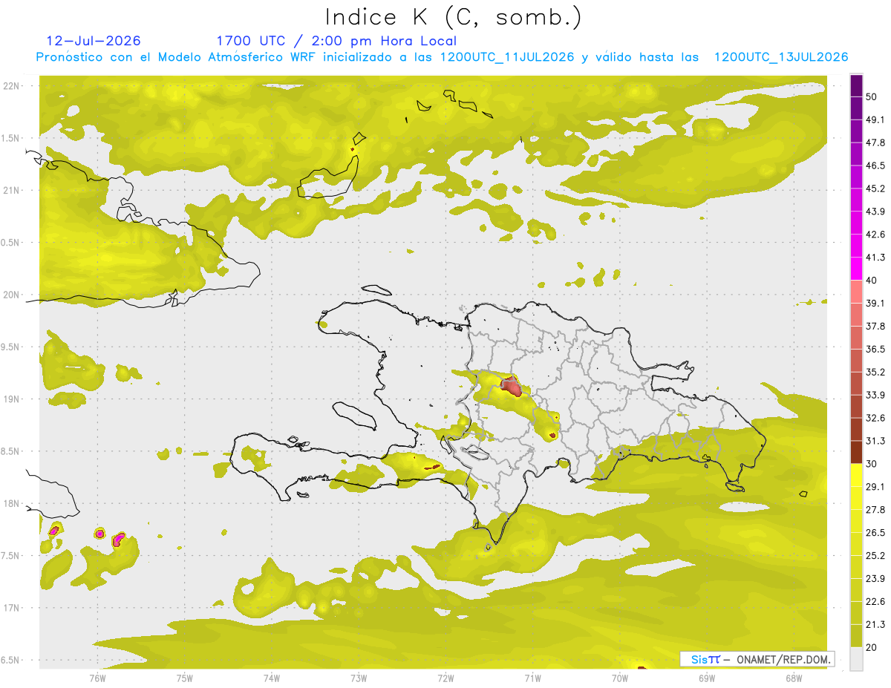The width and height of the screenshot is (891, 688).
Task: Click the legend value "29.1"
Action: (875, 487)
